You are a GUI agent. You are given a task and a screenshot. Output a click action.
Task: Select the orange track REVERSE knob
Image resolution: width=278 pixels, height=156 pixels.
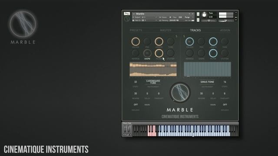136,53
